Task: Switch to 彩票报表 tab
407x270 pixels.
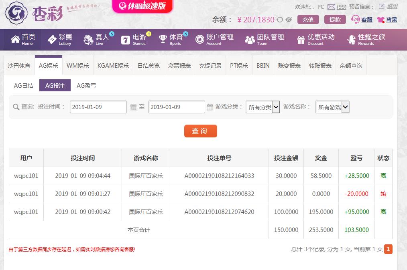Action: [180, 66]
